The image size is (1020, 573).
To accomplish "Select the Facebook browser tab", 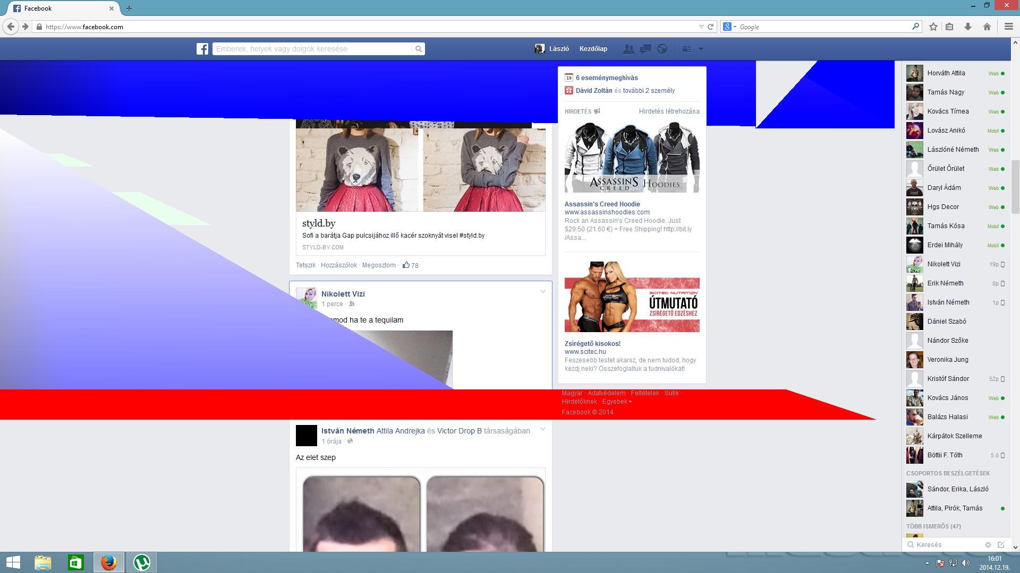I will (64, 8).
